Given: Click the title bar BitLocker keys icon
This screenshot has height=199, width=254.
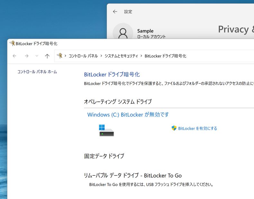Looking at the screenshot, I should click(12, 43).
